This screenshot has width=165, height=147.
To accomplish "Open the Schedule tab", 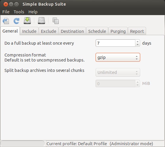I will pos(97,31).
